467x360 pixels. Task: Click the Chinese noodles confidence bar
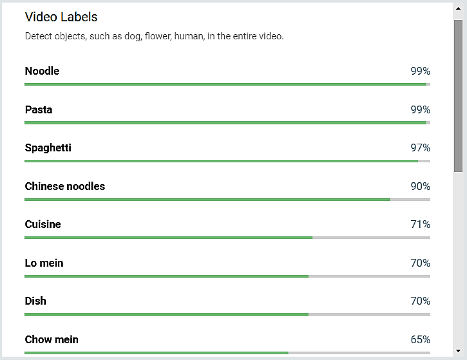227,200
